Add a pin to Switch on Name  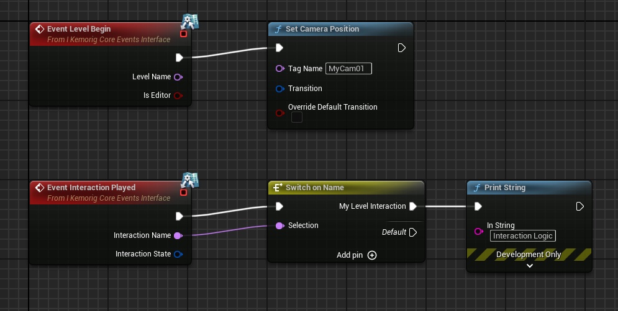[371, 255]
